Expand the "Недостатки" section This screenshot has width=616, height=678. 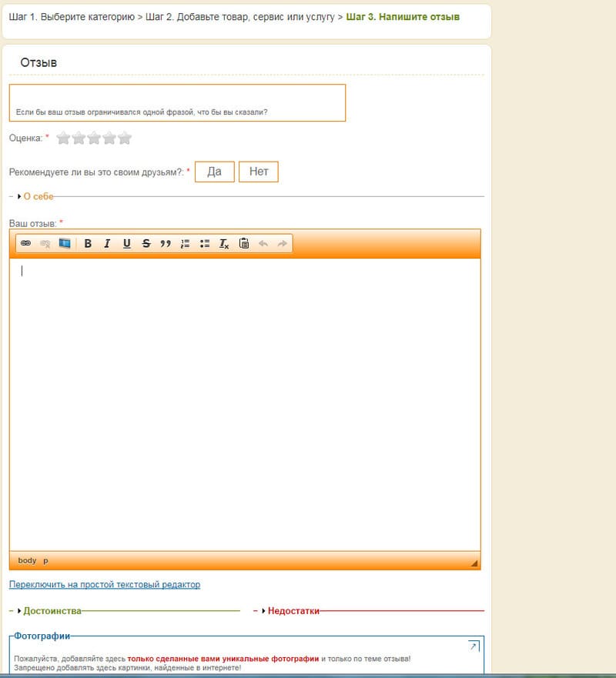tap(293, 611)
